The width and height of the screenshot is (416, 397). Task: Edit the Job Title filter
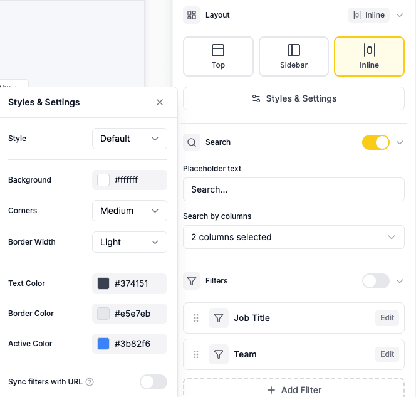[x=387, y=318]
